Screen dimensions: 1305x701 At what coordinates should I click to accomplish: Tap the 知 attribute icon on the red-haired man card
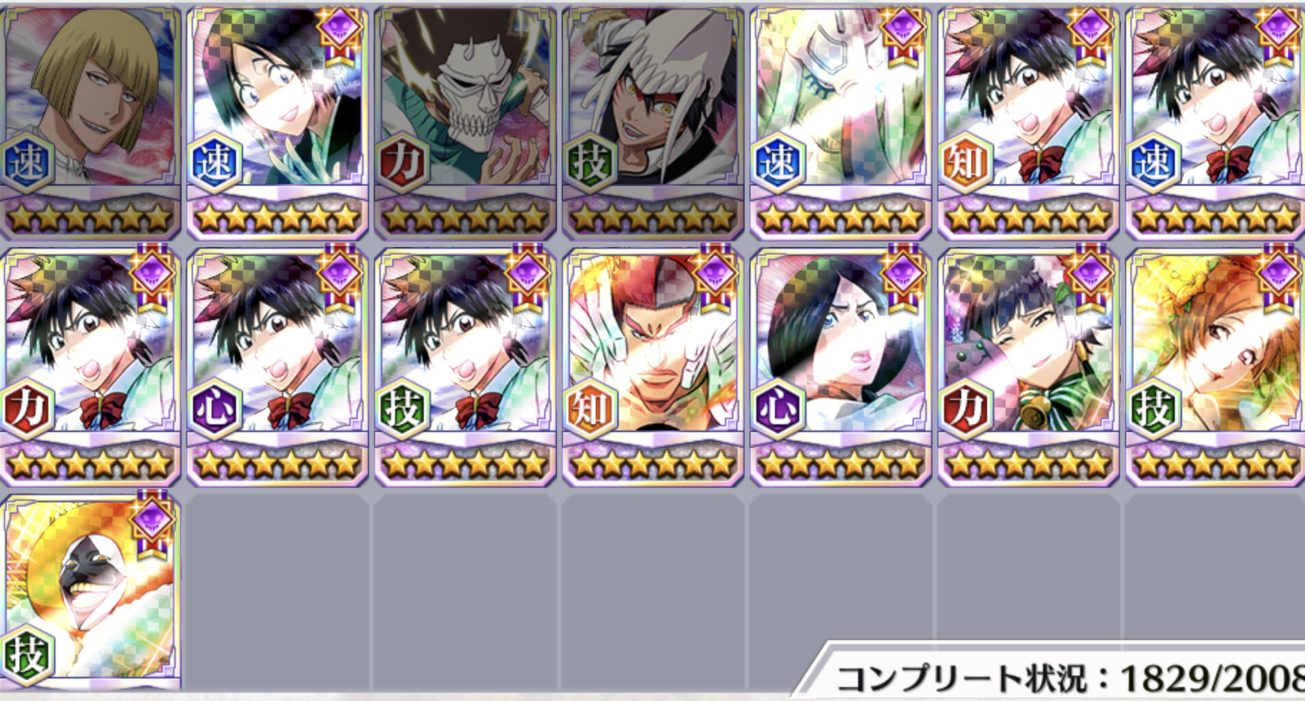click(x=591, y=409)
